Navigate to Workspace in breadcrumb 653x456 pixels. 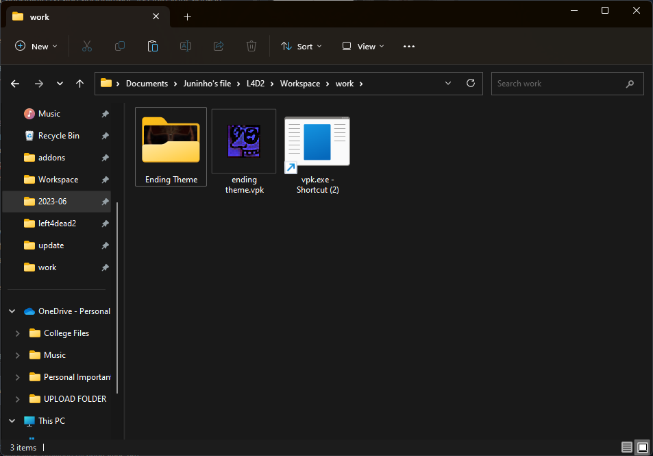[300, 84]
